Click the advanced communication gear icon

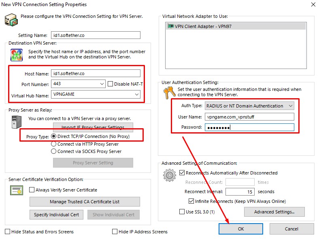(170, 175)
